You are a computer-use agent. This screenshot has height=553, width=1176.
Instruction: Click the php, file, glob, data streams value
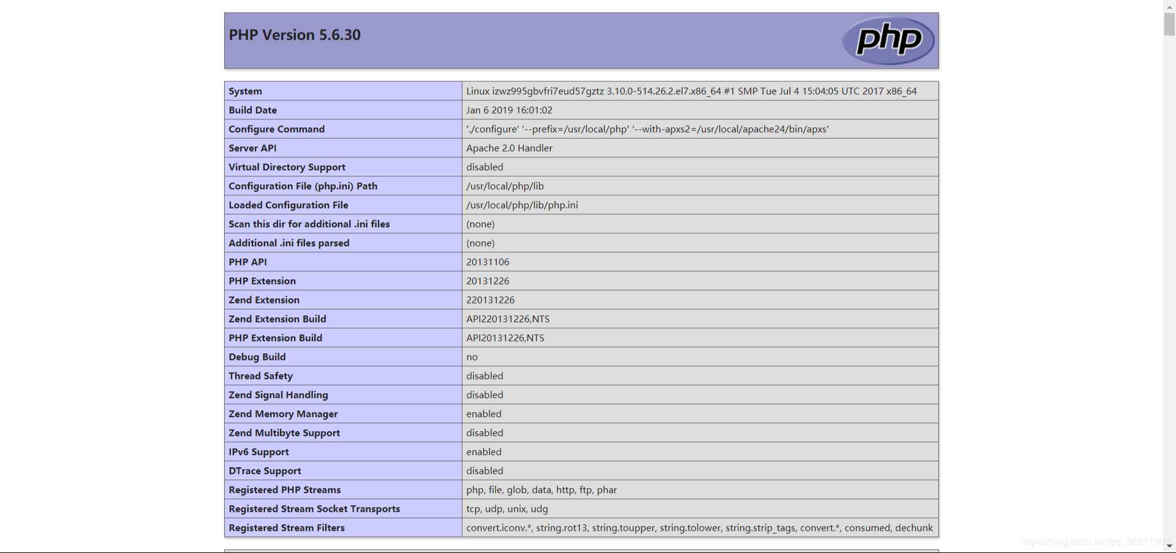click(x=541, y=490)
